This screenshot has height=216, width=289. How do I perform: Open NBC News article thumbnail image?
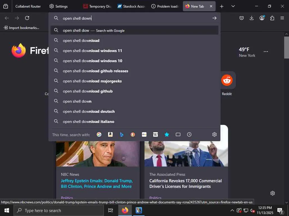[98, 154]
